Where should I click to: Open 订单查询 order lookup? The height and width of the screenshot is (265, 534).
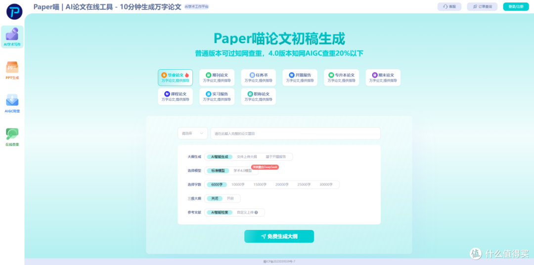[482, 6]
